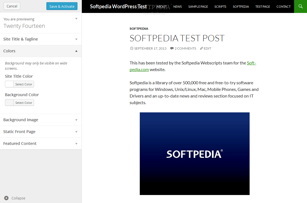Open the Contact menu item
Viewport: 307px width, 203px height.
point(283,7)
